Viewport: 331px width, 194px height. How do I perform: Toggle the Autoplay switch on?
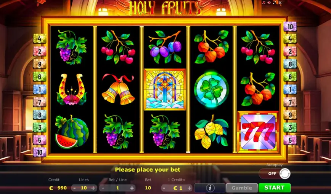[275, 173]
